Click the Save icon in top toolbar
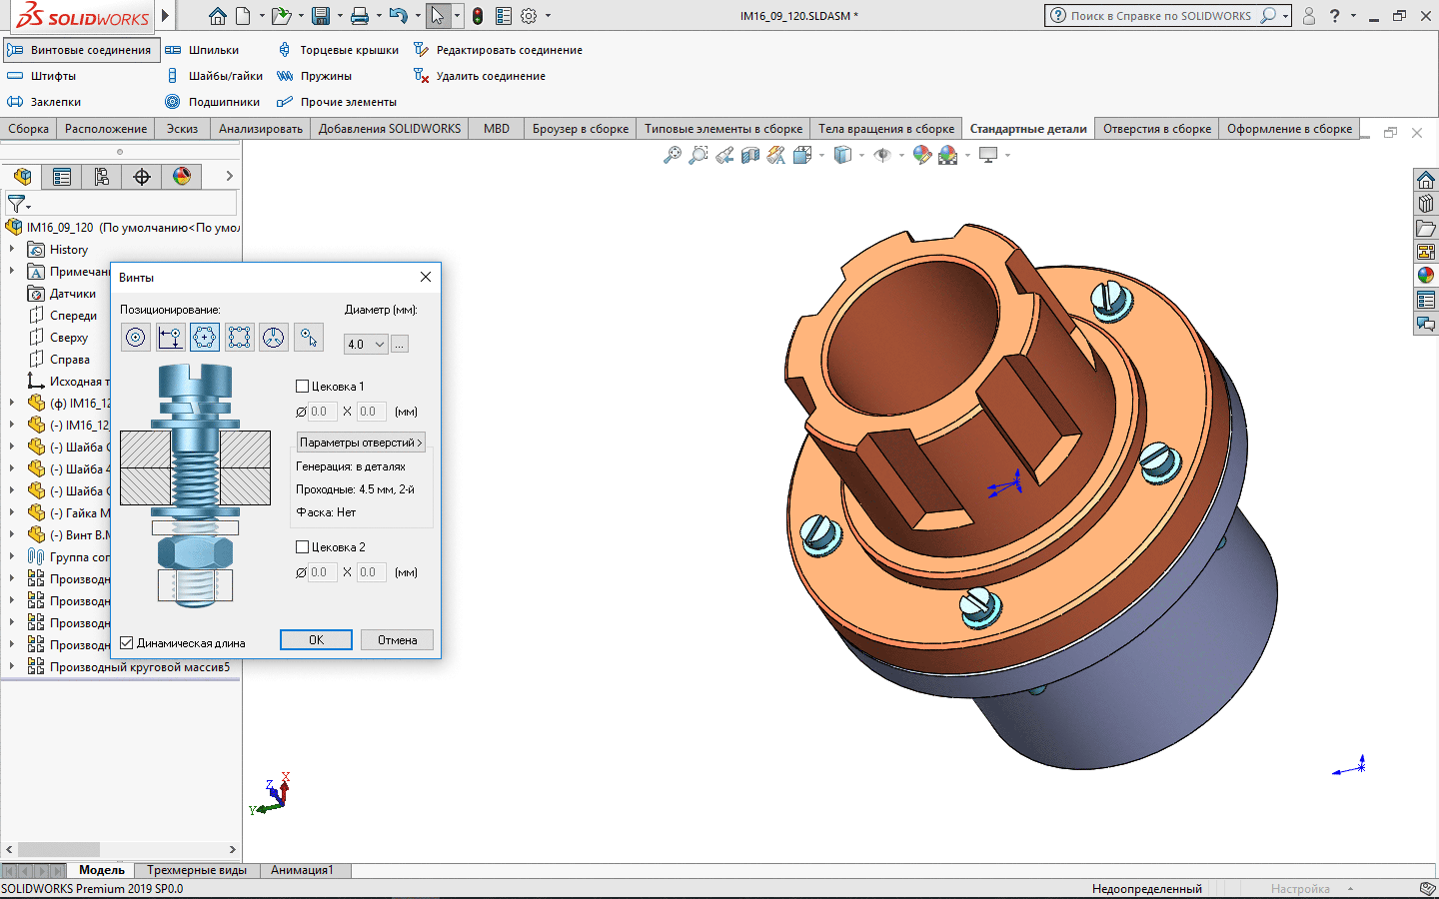This screenshot has height=899, width=1439. tap(320, 16)
